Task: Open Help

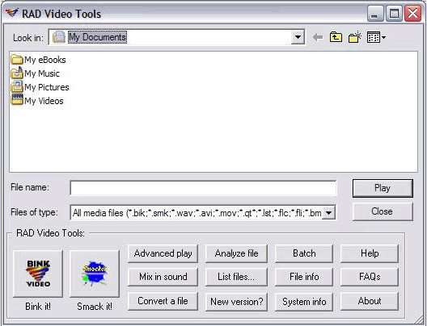Action: pyautogui.click(x=370, y=253)
